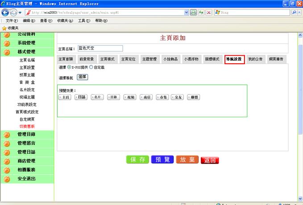Screen dimensions: 303x205
Task: Select the 自定義 radio option
Action: pyautogui.click(x=91, y=67)
